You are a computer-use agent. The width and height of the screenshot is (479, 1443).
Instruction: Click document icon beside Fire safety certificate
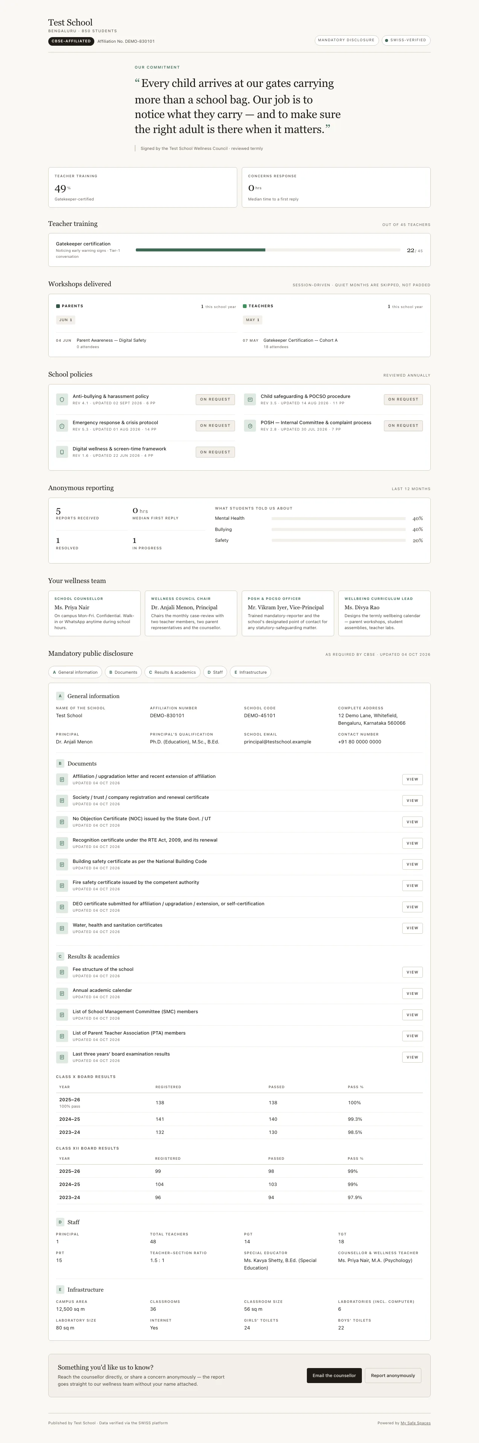coord(61,886)
